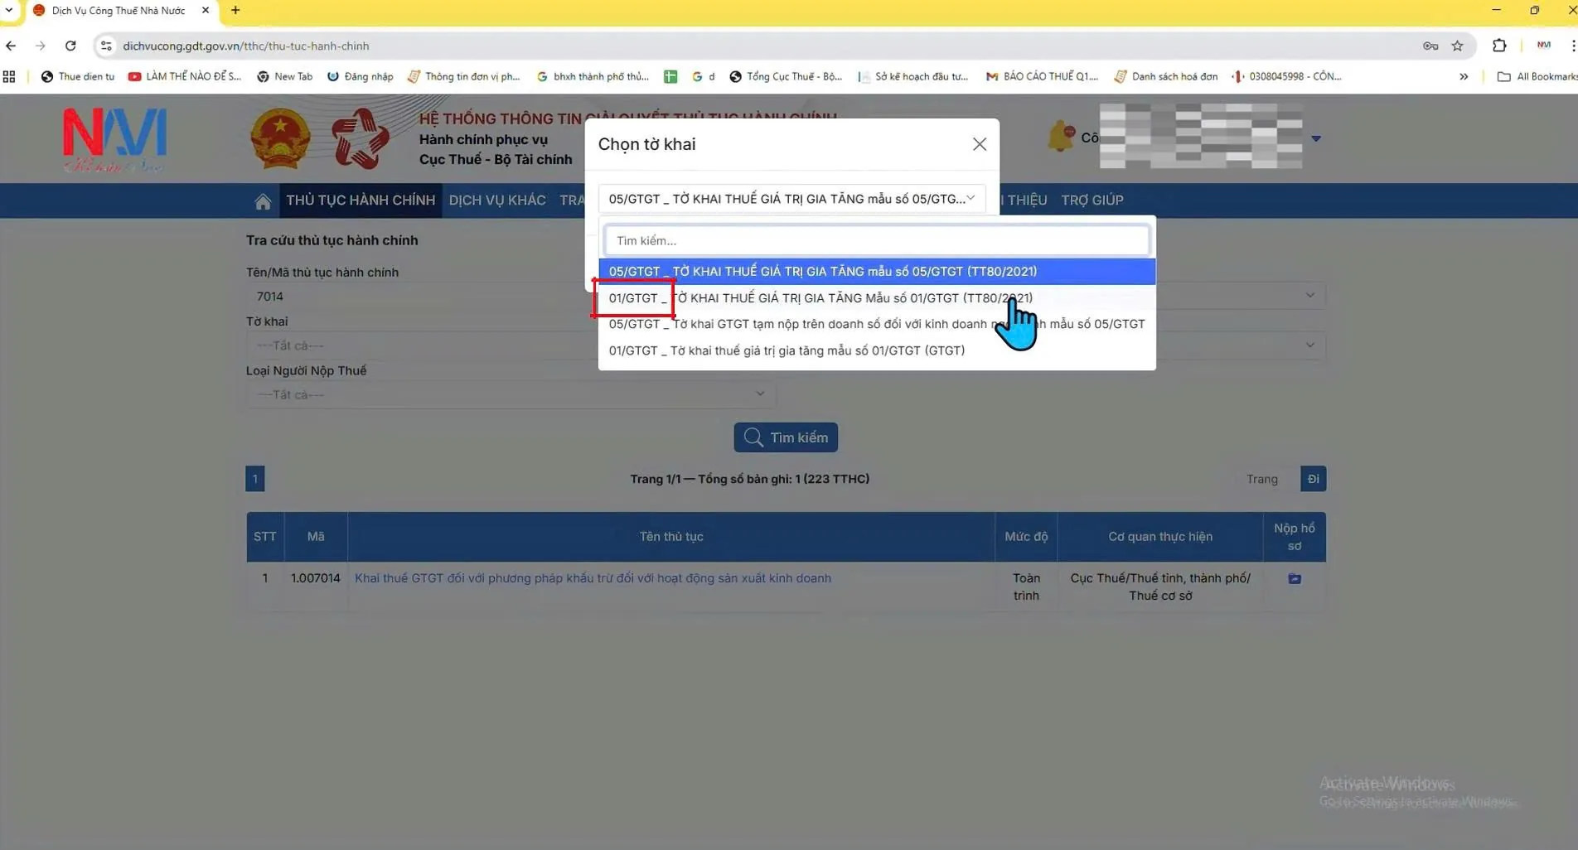The width and height of the screenshot is (1578, 850).
Task: Open the TRỢ GIÚP menu
Action: coord(1092,200)
